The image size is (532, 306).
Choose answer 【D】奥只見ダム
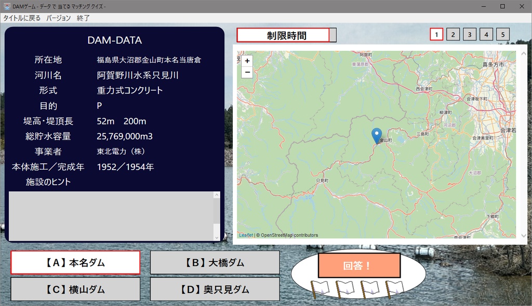pyautogui.click(x=214, y=289)
